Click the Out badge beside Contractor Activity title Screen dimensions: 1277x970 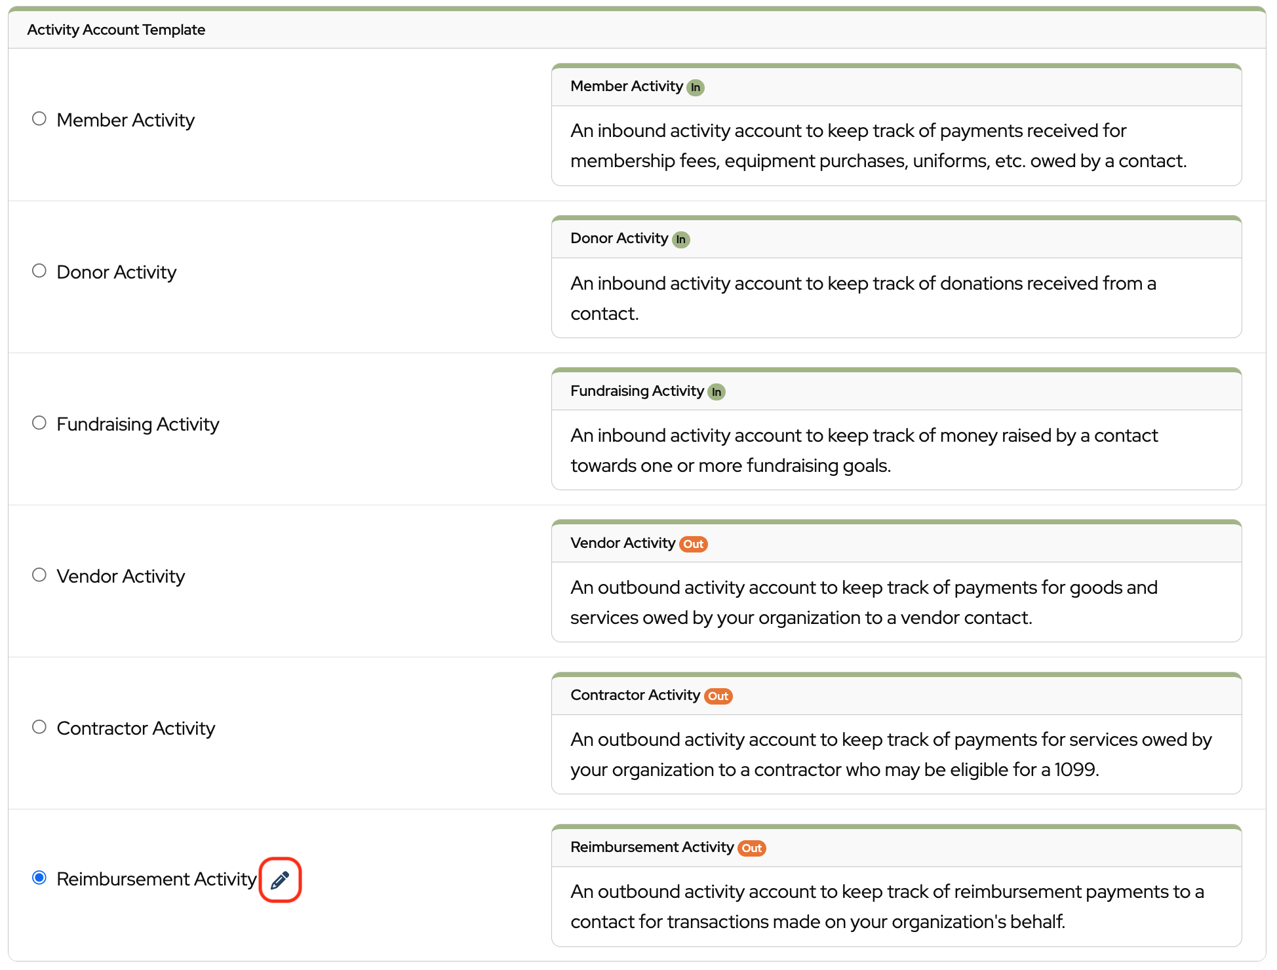pos(718,696)
